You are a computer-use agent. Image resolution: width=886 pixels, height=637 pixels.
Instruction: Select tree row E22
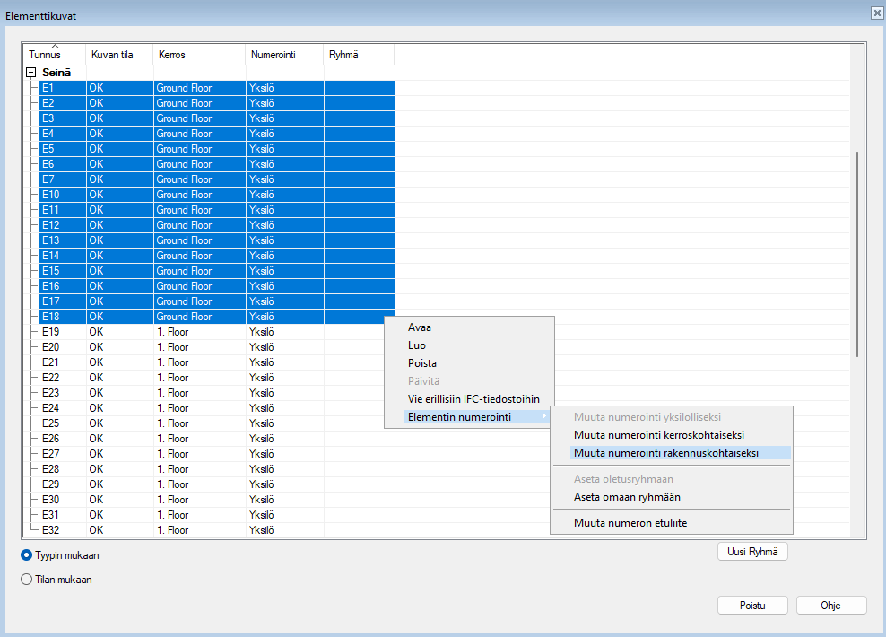[217, 378]
